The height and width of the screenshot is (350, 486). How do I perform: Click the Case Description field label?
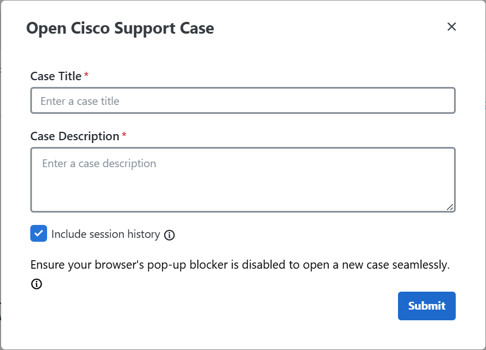(x=75, y=136)
